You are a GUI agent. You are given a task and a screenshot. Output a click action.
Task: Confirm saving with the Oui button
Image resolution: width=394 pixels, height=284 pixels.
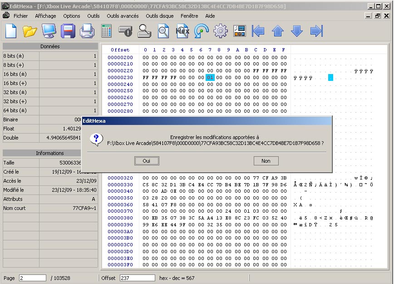point(147,161)
